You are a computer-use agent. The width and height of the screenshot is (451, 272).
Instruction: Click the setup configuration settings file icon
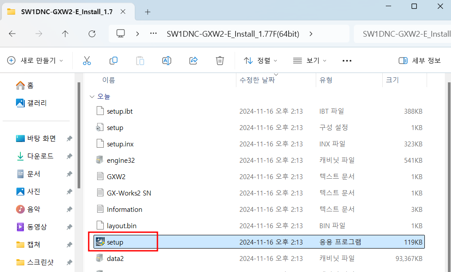pos(99,127)
